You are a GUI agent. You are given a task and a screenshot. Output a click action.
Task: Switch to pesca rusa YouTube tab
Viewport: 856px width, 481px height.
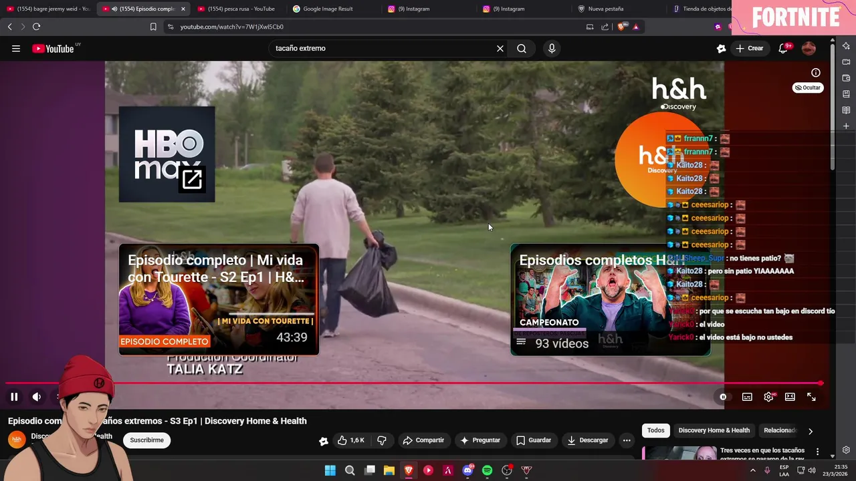(237, 9)
